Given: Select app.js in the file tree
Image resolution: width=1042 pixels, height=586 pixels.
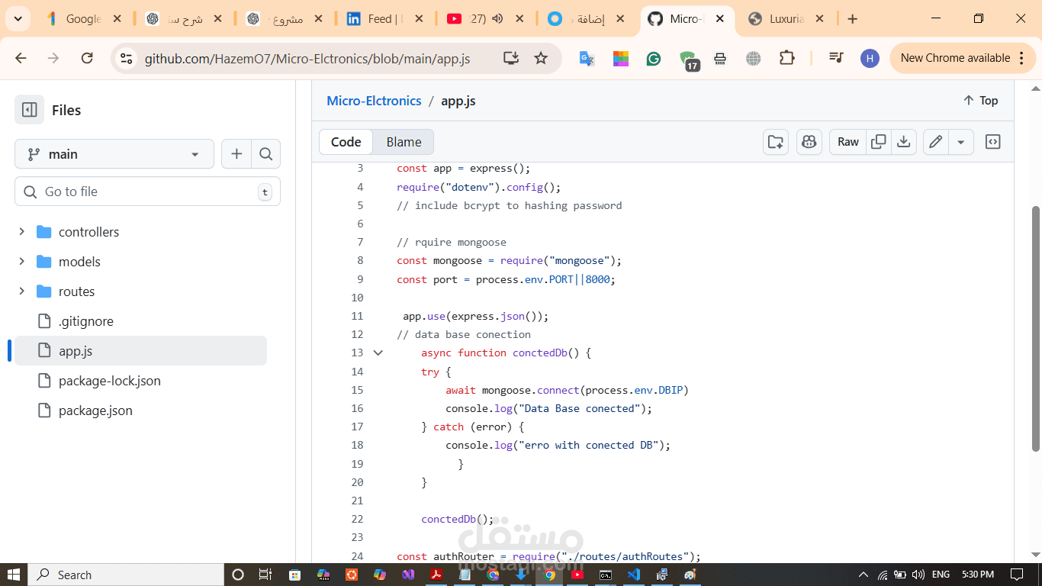Looking at the screenshot, I should (140, 351).
